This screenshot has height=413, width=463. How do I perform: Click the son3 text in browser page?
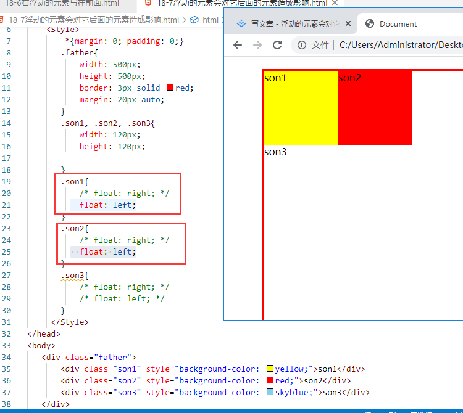275,152
